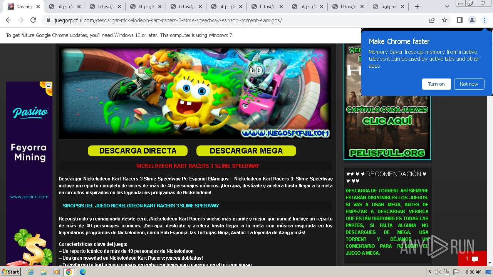
Task: Close the highperf tab
Action: [x=402, y=7]
